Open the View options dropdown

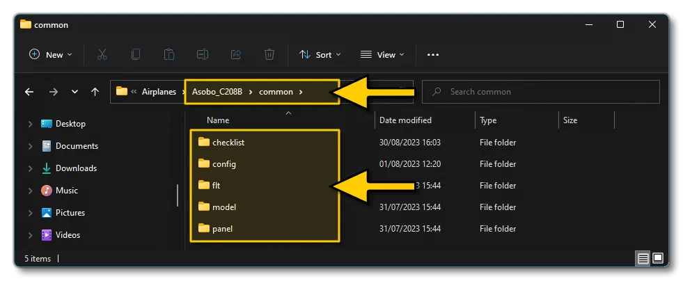pos(382,55)
